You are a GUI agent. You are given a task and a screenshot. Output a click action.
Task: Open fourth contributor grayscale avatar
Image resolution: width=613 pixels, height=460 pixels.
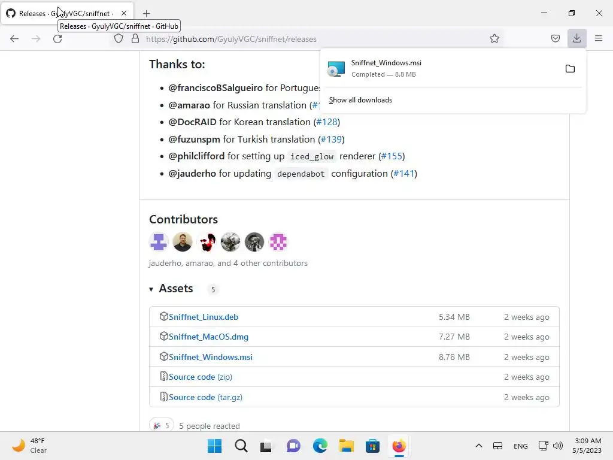[230, 242]
